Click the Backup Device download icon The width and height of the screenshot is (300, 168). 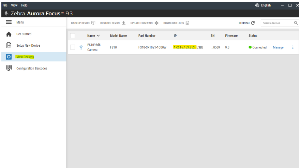click(x=93, y=23)
